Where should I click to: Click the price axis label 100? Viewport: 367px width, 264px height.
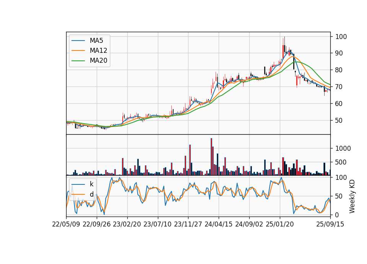(341, 37)
